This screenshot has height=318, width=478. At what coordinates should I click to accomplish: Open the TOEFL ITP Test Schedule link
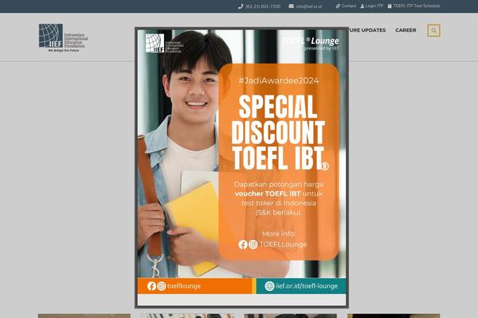417,6
